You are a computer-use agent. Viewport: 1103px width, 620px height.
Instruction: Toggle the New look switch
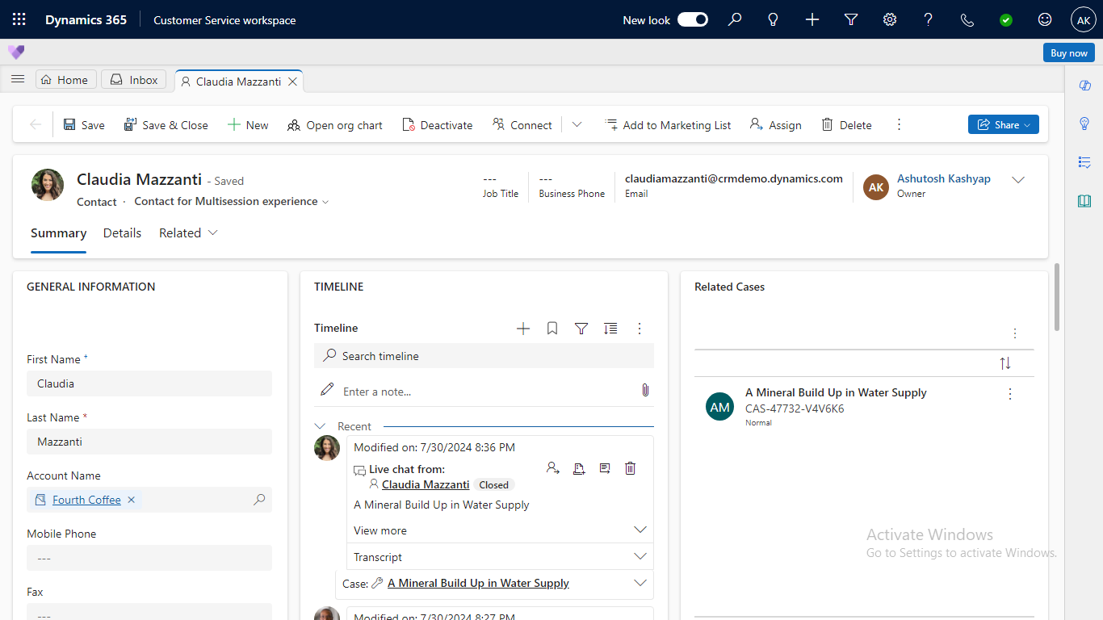[x=692, y=19]
